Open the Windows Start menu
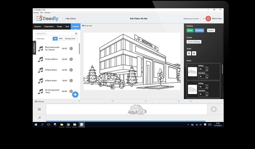Screen dimensions: 255x149 36,124
